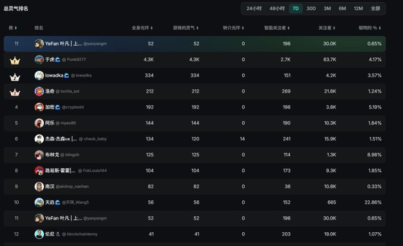Click the 8.98% value in 布林戈 row

pos(374,155)
